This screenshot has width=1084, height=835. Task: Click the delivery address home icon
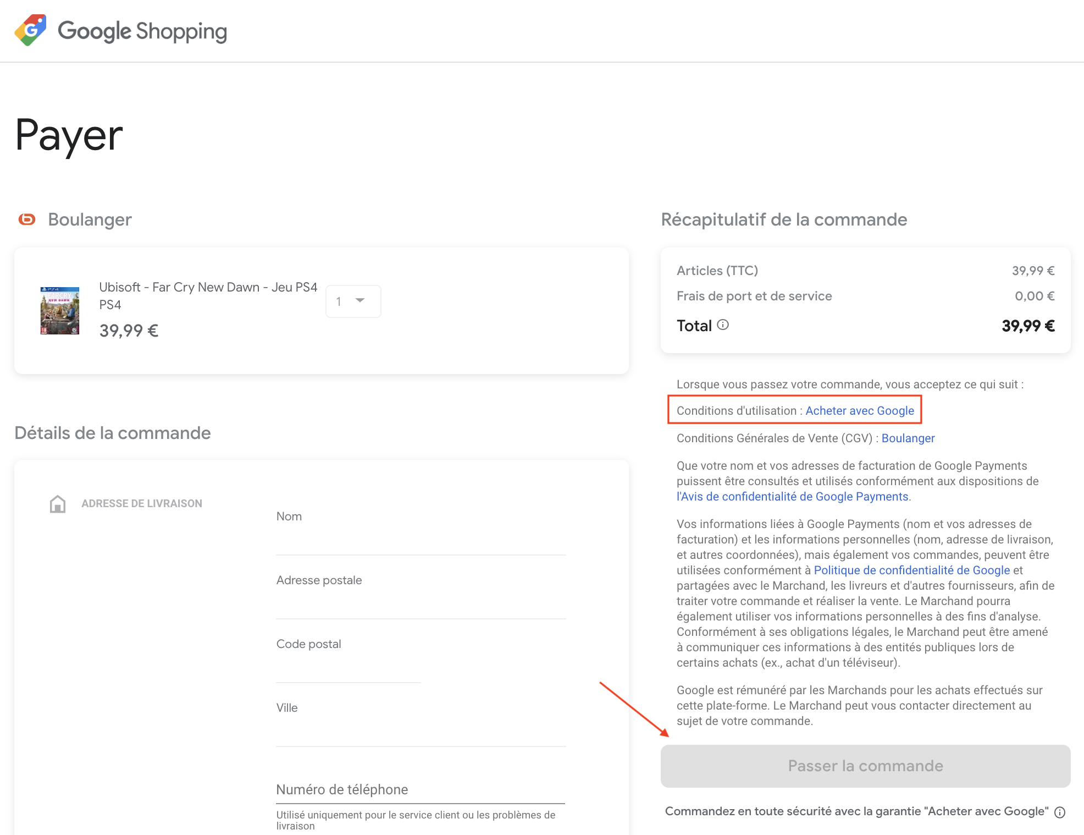point(58,503)
